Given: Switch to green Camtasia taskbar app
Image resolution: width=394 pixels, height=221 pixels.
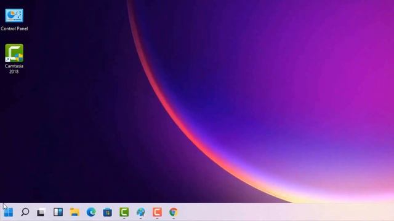Looking at the screenshot, I should point(124,212).
